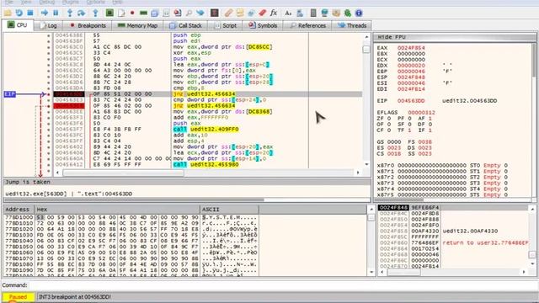The image size is (539, 303).
Task: Open functions list with the fx icon
Action: point(274,13)
